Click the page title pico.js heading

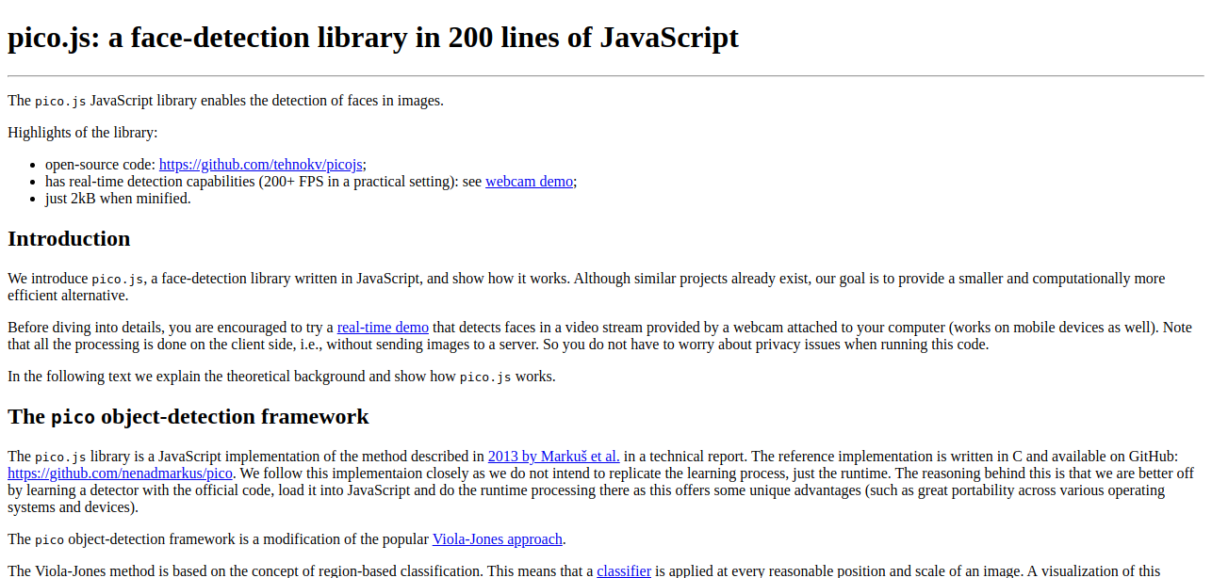coord(373,38)
